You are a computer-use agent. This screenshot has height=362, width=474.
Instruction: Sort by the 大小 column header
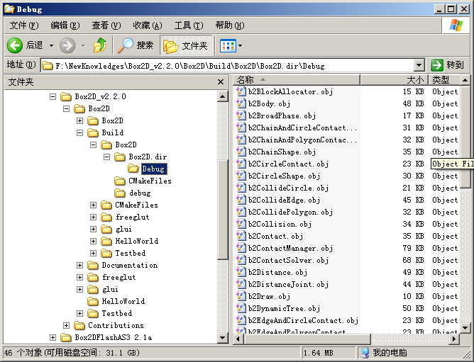[395, 80]
